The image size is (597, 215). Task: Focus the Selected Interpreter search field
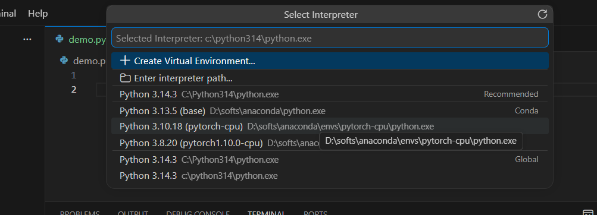click(330, 37)
